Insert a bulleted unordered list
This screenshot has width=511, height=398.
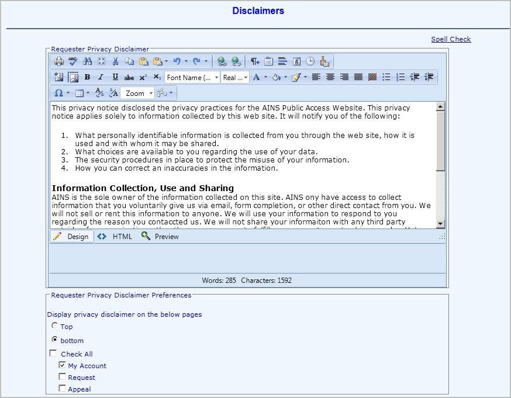click(386, 77)
